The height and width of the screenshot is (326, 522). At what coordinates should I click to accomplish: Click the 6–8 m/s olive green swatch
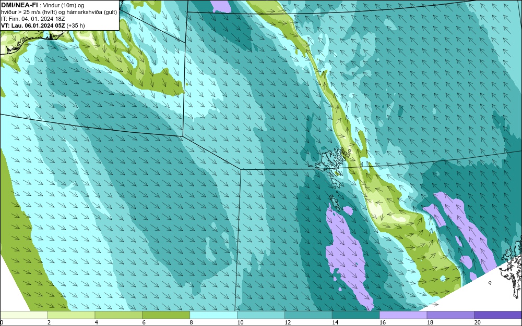click(x=166, y=315)
